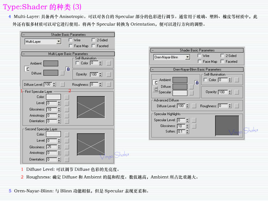Open the Oren-Nayar-Blinn shader type dropdown
Screen dimensions: 268x201
coord(188,57)
